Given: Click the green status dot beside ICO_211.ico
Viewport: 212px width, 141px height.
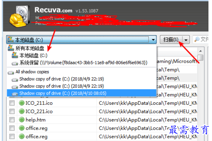Looking at the screenshot, I should 22,103.
